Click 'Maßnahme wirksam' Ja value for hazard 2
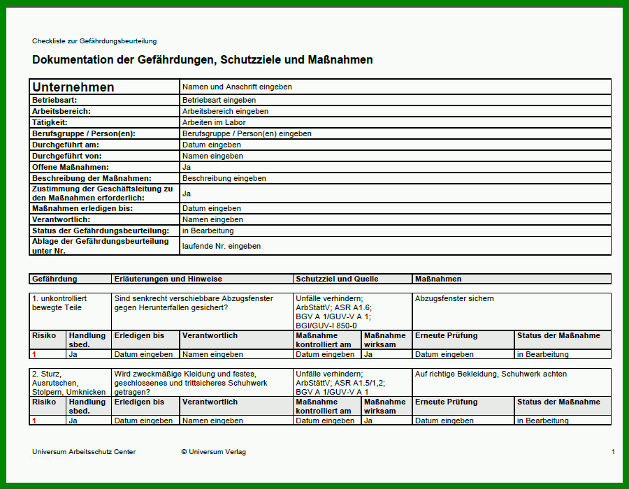The height and width of the screenshot is (489, 629). [x=386, y=421]
